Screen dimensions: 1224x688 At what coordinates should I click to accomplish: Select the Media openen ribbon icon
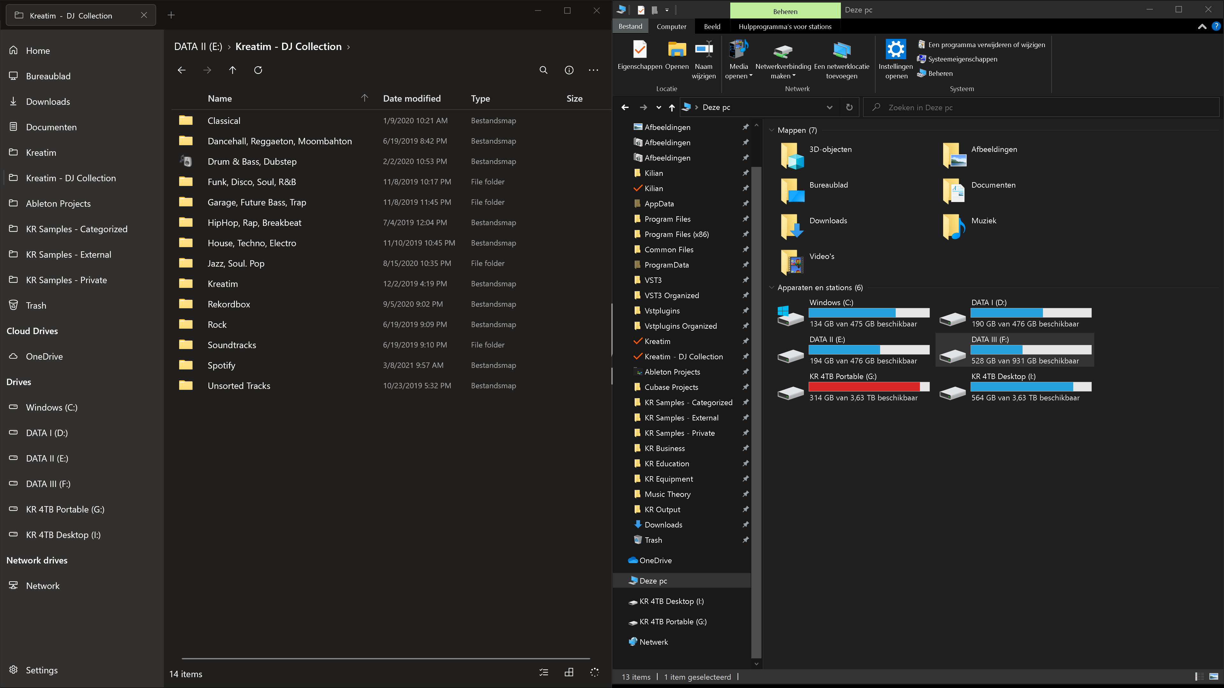click(738, 57)
